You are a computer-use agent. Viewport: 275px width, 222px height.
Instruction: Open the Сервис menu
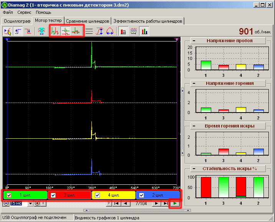coord(24,12)
